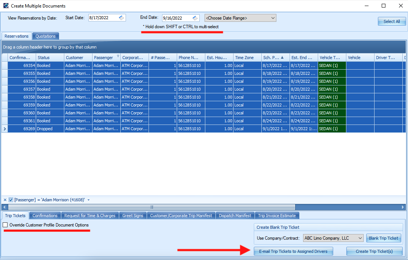Screen dimensions: 408x260
Task: Toggle Override Customer Profile Document Options checkbox
Action: point(5,225)
